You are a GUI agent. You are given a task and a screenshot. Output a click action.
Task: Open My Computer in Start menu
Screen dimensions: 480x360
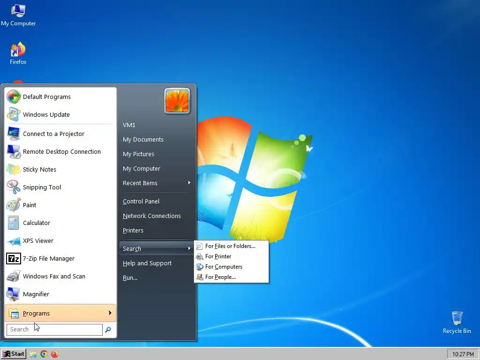click(x=142, y=168)
